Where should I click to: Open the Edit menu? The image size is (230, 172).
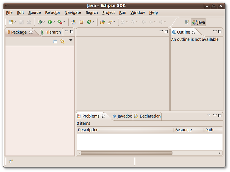(20, 13)
